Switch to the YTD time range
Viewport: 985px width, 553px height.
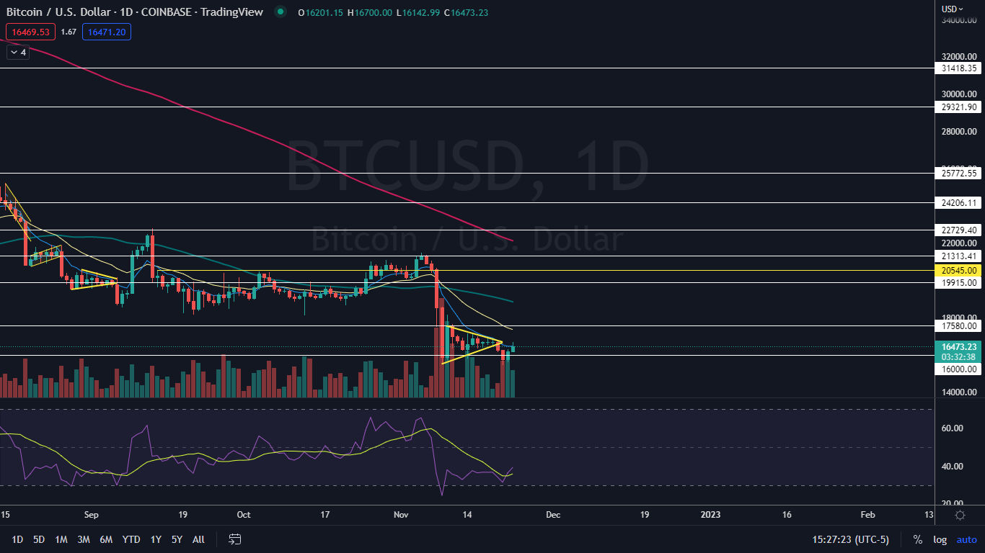click(x=131, y=539)
